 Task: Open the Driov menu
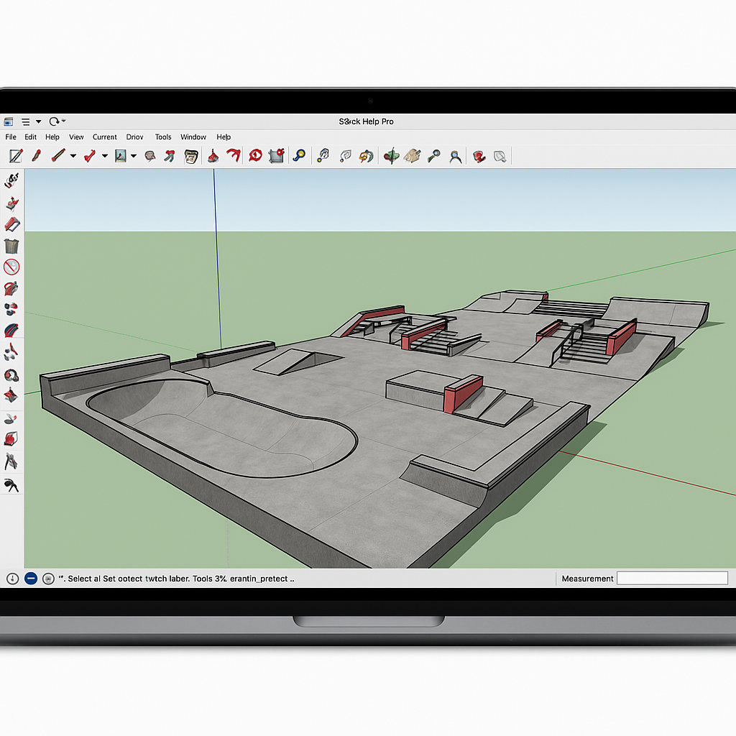[x=134, y=137]
